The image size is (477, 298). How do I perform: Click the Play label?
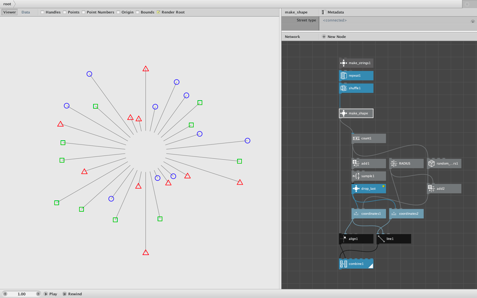tap(53, 294)
